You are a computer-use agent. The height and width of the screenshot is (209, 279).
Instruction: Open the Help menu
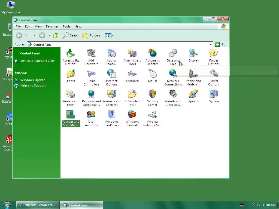[78, 26]
